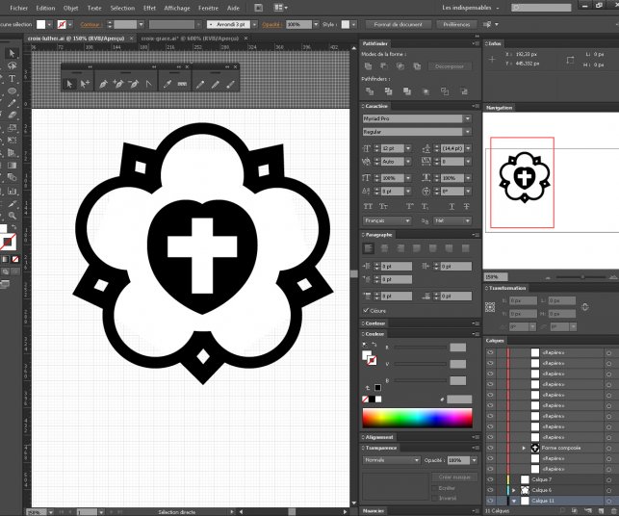Switch to croix-grace.ai document tab
619x516 pixels.
(x=190, y=39)
